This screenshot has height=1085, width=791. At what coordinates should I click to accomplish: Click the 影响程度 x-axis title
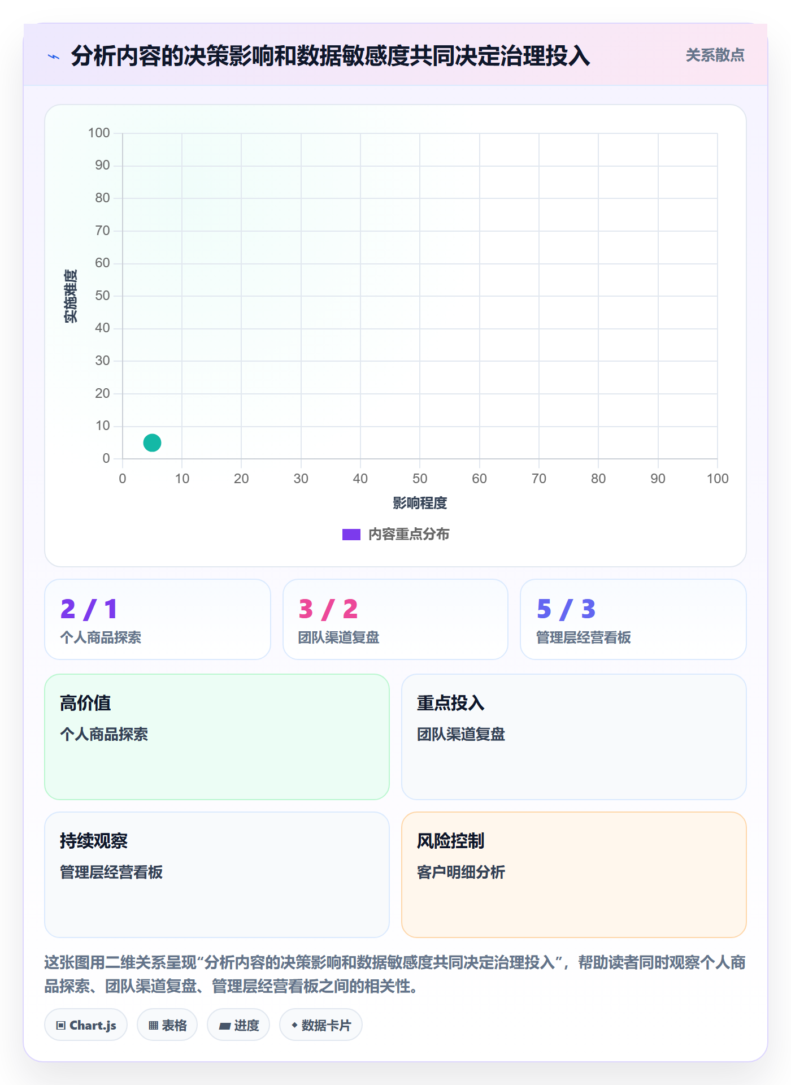[x=420, y=503]
